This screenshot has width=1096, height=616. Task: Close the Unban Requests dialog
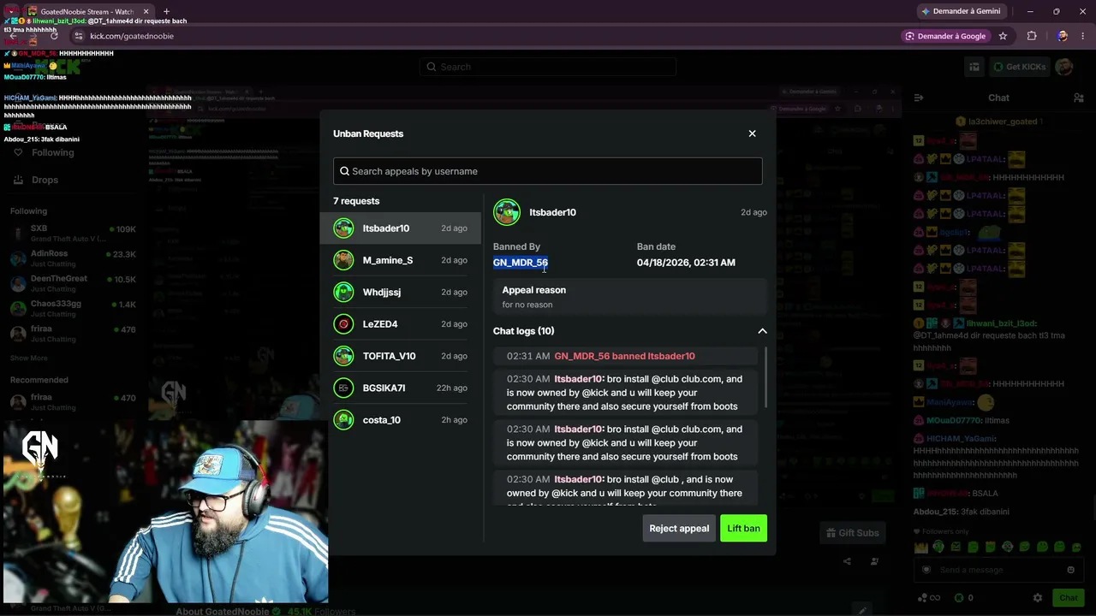752,133
